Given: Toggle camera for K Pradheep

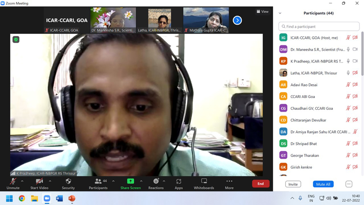Looking at the screenshot, I should [355, 61].
